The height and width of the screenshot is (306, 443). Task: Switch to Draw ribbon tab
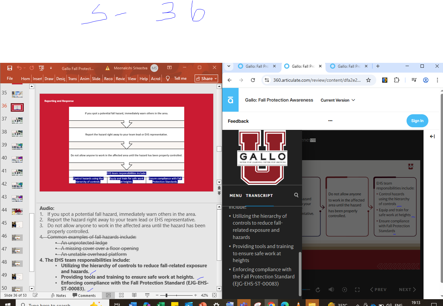click(49, 78)
